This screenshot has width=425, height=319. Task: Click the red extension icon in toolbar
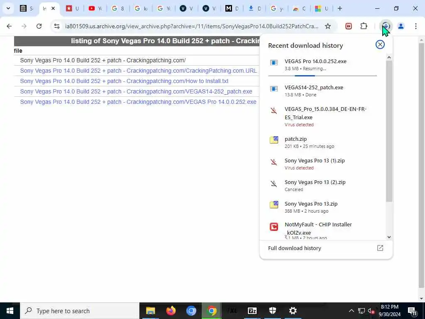click(349, 26)
